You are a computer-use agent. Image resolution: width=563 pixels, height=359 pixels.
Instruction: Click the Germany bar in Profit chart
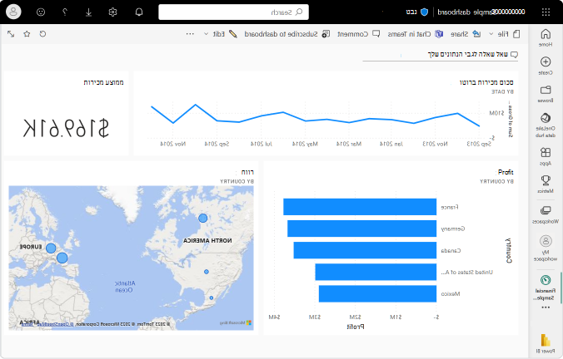coord(362,229)
